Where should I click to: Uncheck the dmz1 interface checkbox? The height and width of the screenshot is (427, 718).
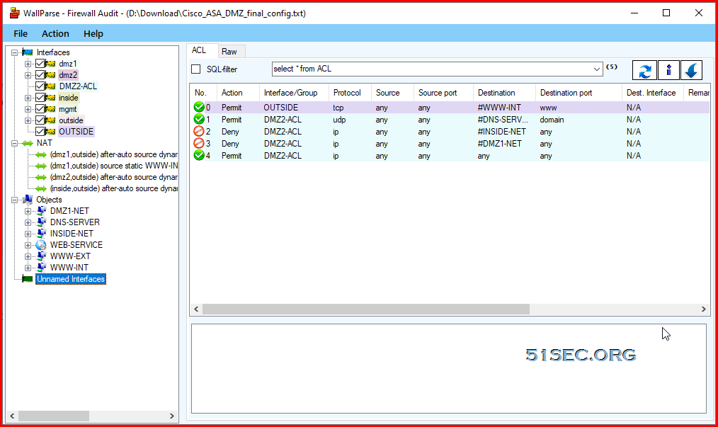tap(40, 64)
